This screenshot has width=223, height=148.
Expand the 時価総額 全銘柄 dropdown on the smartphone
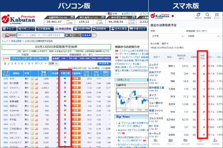click(x=203, y=36)
